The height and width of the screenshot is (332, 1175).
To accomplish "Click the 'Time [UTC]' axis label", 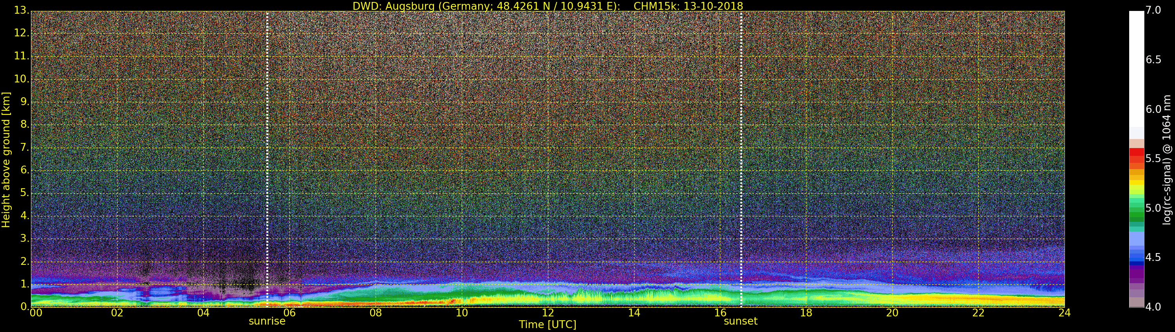I will [x=548, y=325].
